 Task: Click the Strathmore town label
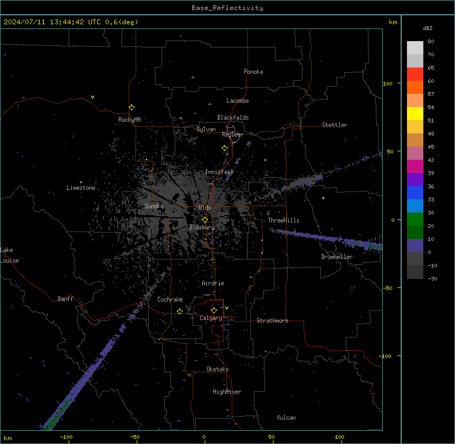[272, 321]
